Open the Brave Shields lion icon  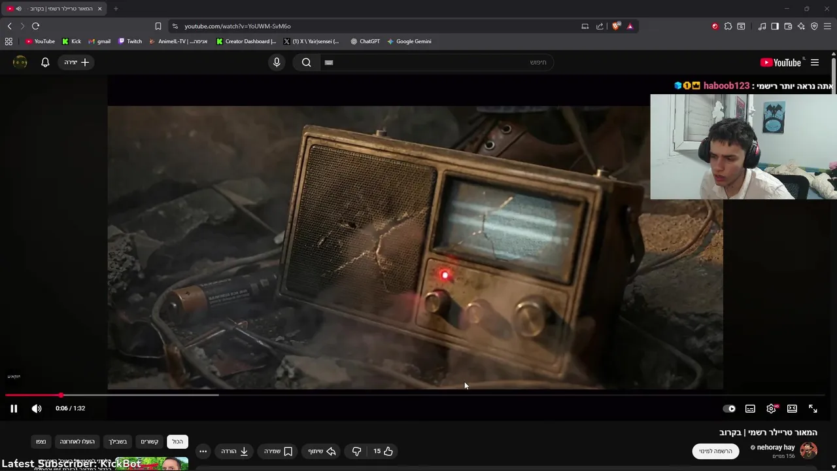(616, 26)
